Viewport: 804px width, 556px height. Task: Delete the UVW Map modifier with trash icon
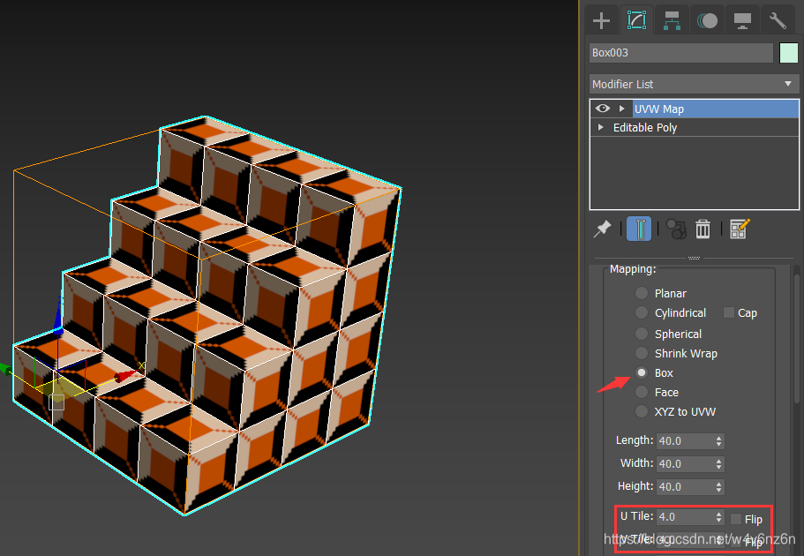coord(703,229)
